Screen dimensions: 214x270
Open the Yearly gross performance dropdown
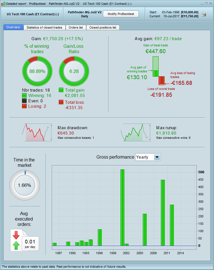(148, 157)
